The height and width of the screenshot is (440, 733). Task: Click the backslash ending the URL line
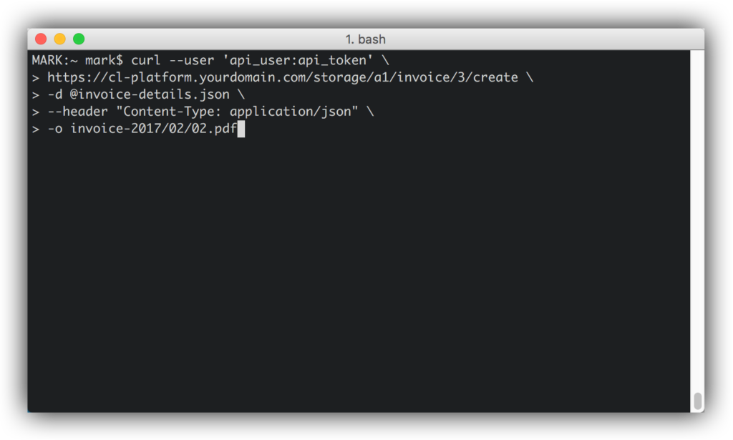[529, 77]
